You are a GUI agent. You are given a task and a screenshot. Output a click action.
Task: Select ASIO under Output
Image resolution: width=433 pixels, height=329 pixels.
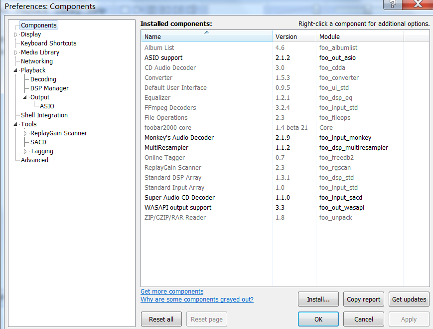(x=47, y=106)
